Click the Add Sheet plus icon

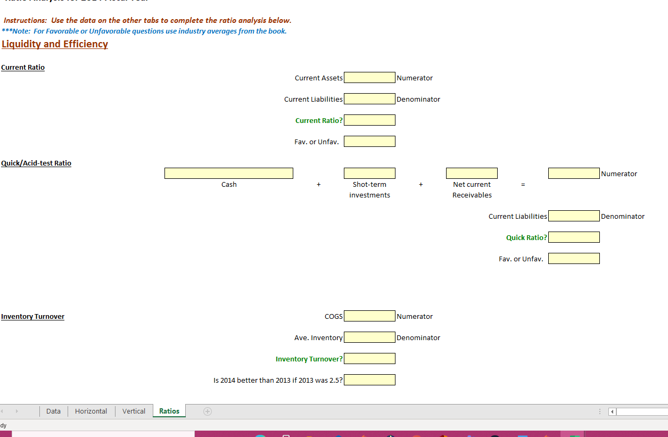207,411
